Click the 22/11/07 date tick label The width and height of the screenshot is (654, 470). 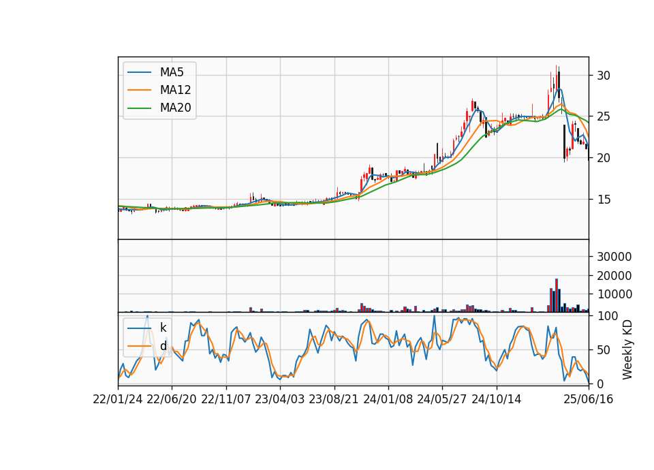(x=226, y=400)
